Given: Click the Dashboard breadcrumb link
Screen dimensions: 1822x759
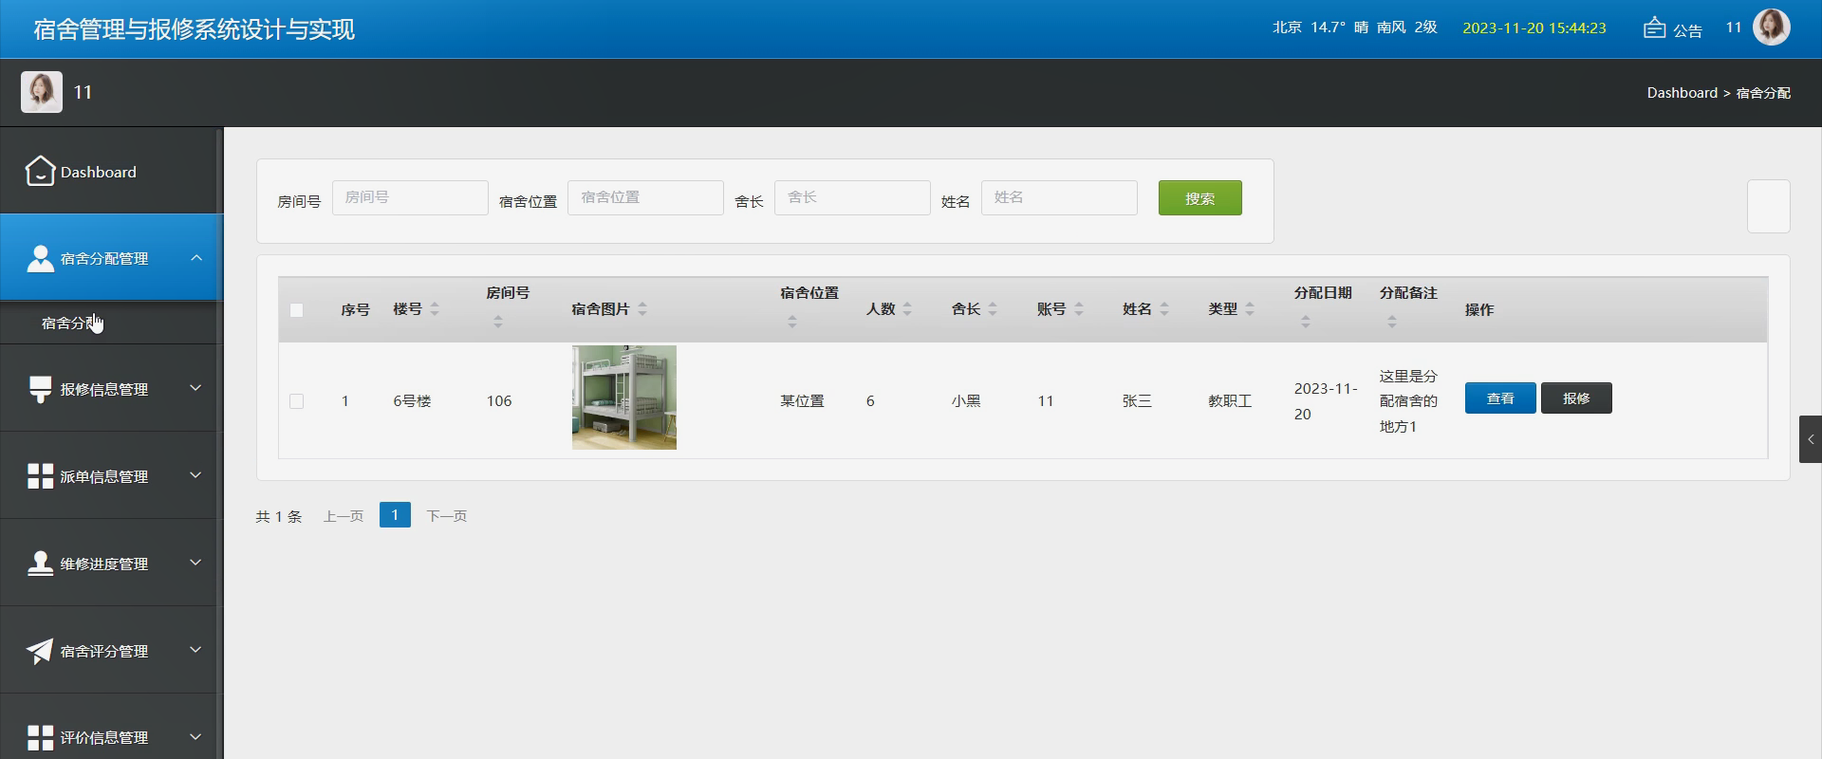Looking at the screenshot, I should [x=1682, y=93].
